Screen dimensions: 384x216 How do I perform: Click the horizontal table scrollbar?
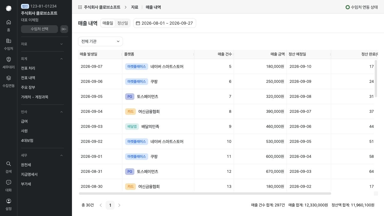pyautogui.click(x=205, y=193)
